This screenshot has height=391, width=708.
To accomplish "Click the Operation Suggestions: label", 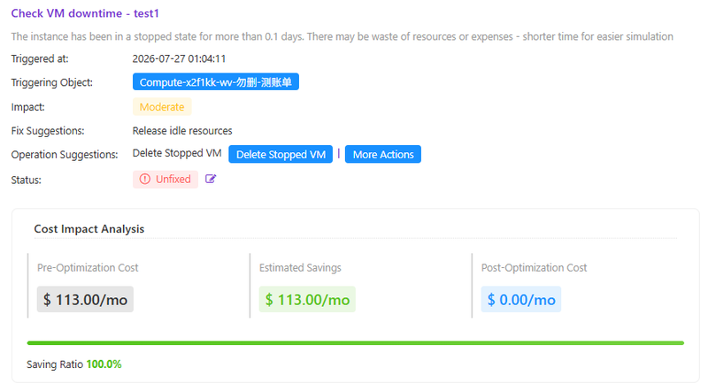I will click(x=65, y=155).
